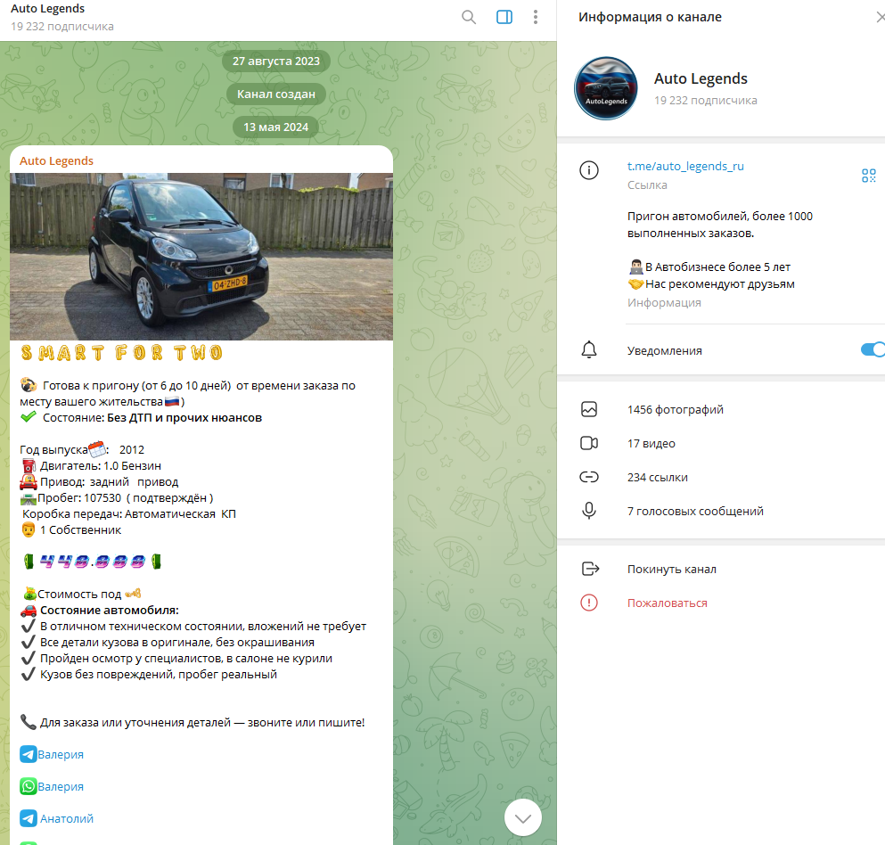885x845 pixels.
Task: Click the microphone voice messages icon
Action: 589,511
